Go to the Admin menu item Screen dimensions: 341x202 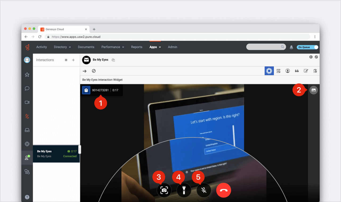coord(172,47)
